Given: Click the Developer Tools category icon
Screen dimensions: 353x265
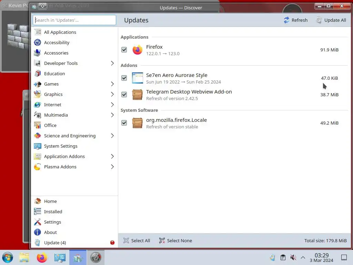Looking at the screenshot, I should point(38,63).
